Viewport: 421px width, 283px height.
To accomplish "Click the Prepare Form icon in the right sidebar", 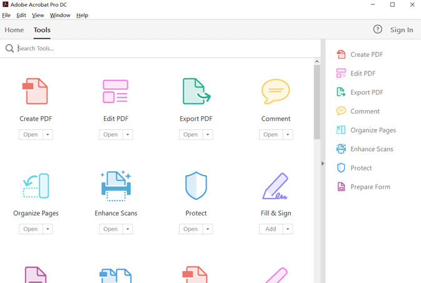I will [x=341, y=187].
